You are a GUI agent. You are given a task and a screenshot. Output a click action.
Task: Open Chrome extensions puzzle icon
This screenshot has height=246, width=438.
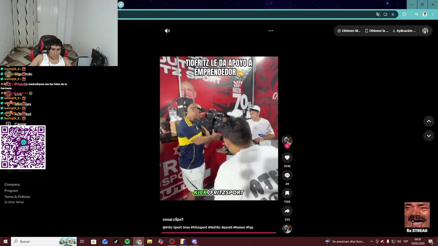[404, 14]
